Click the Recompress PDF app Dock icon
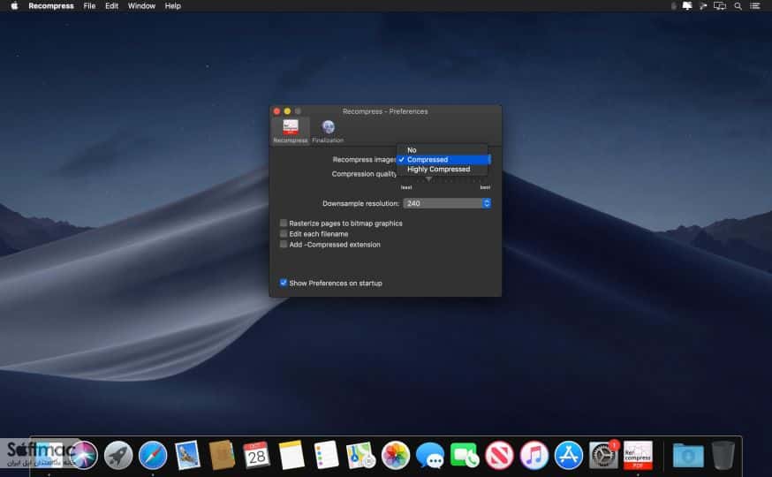Viewport: 772px width, 477px height. [638, 455]
